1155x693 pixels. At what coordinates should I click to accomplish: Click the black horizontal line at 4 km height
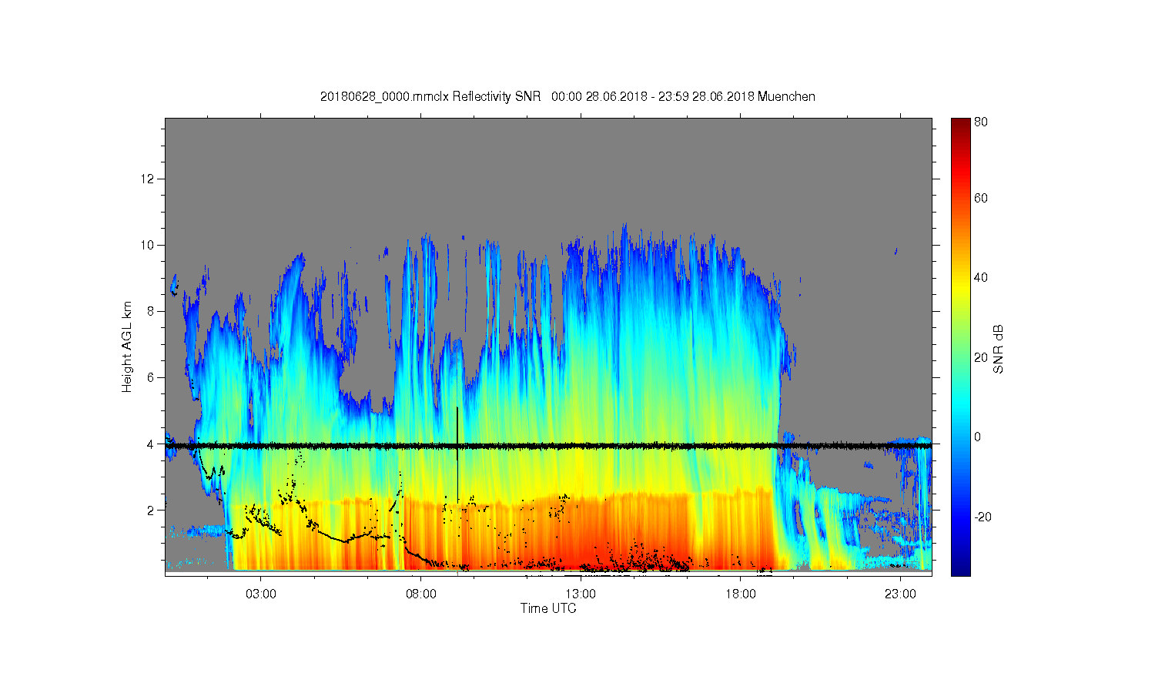point(548,446)
